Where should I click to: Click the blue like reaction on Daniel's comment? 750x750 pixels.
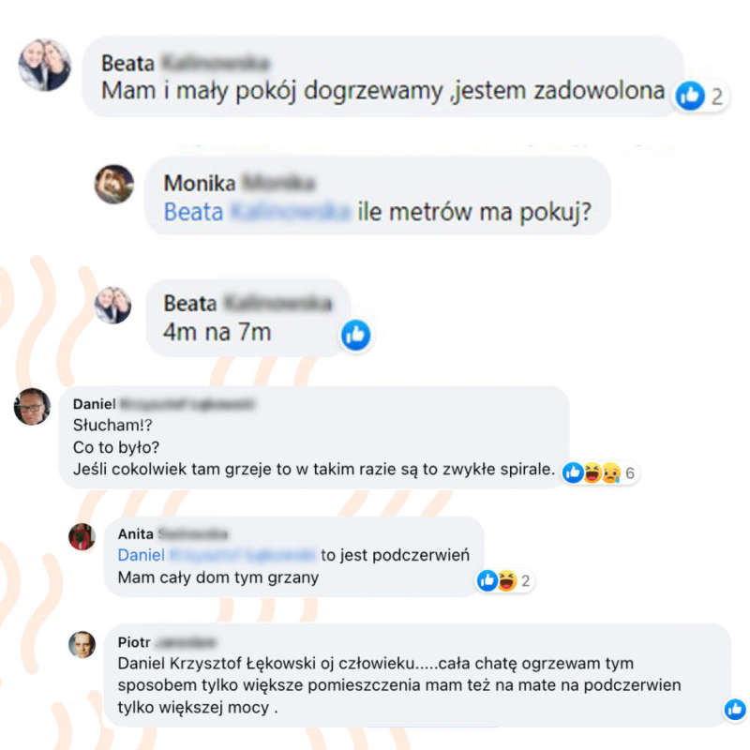tap(573, 472)
